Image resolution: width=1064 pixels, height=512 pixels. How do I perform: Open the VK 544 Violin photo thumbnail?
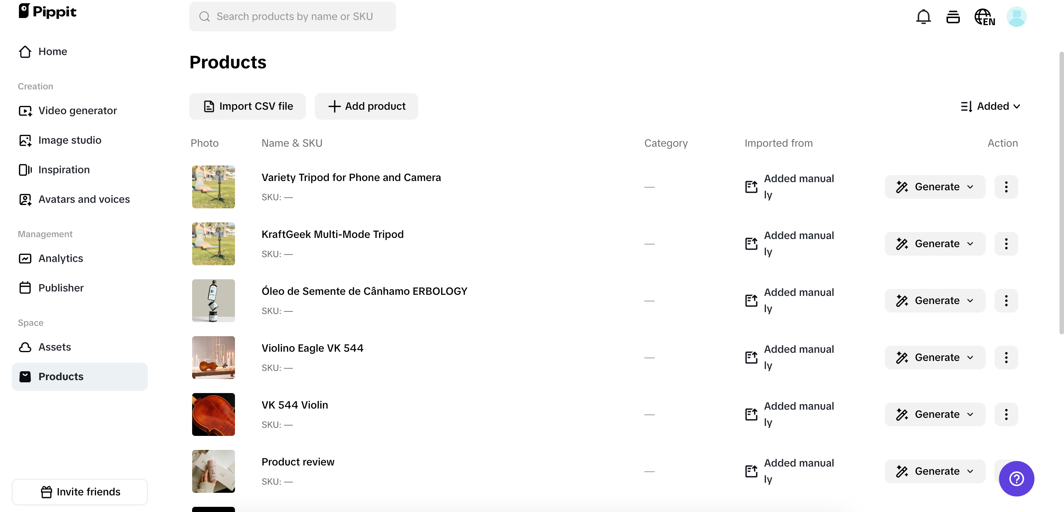(213, 414)
